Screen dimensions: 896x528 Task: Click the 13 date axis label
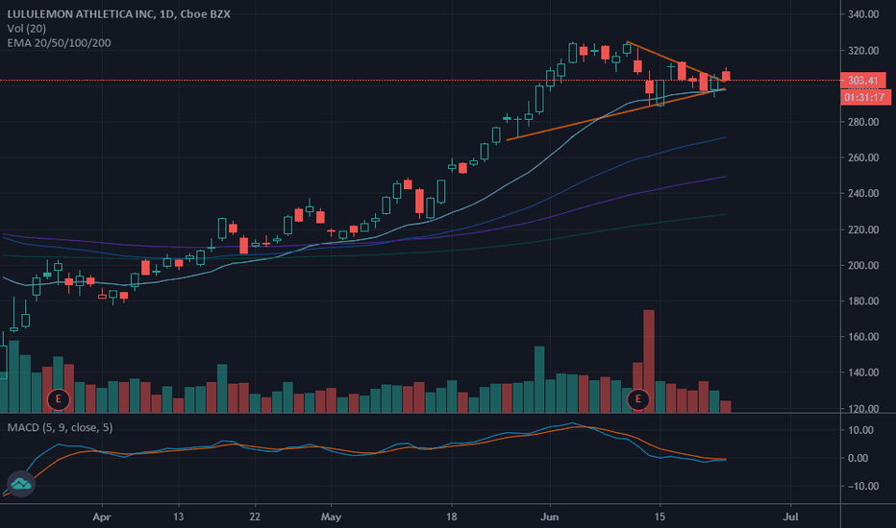[x=178, y=516]
